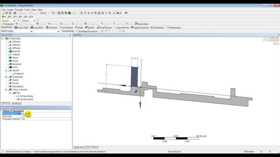Toggle the edge selection filter
The image size is (280, 157).
[x=62, y=13]
